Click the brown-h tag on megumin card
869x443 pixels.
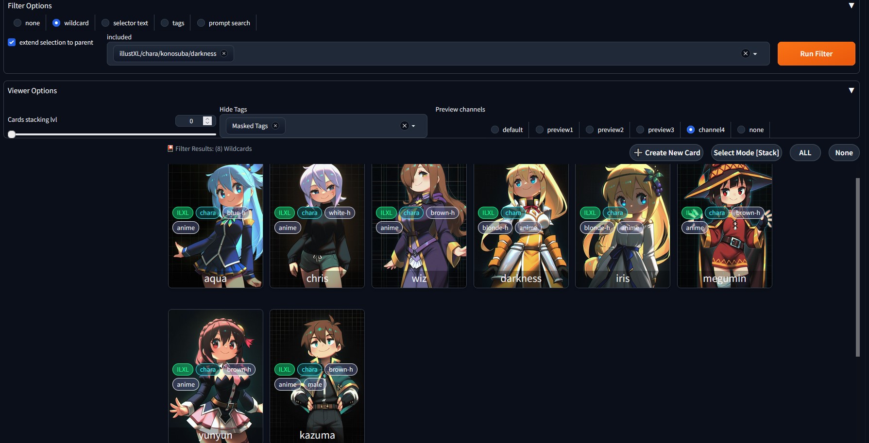point(748,213)
